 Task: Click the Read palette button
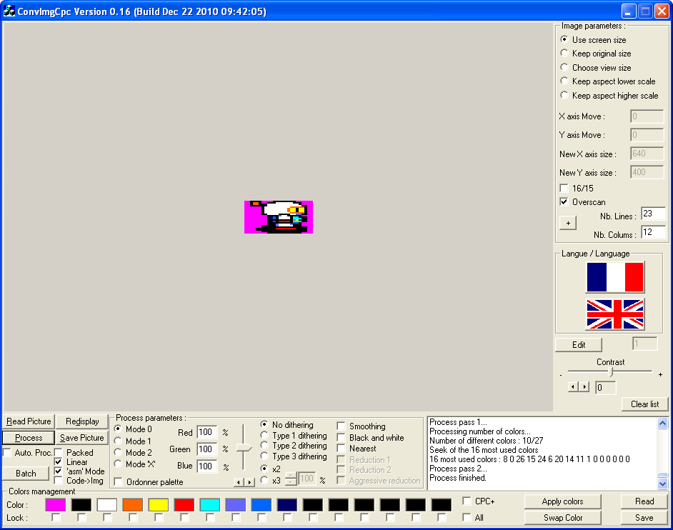644,501
